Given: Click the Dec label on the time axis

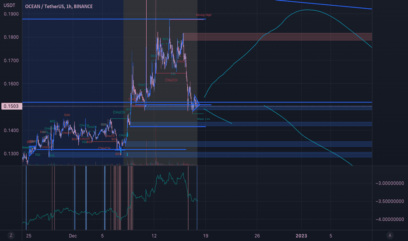Looking at the screenshot, I should [73, 236].
